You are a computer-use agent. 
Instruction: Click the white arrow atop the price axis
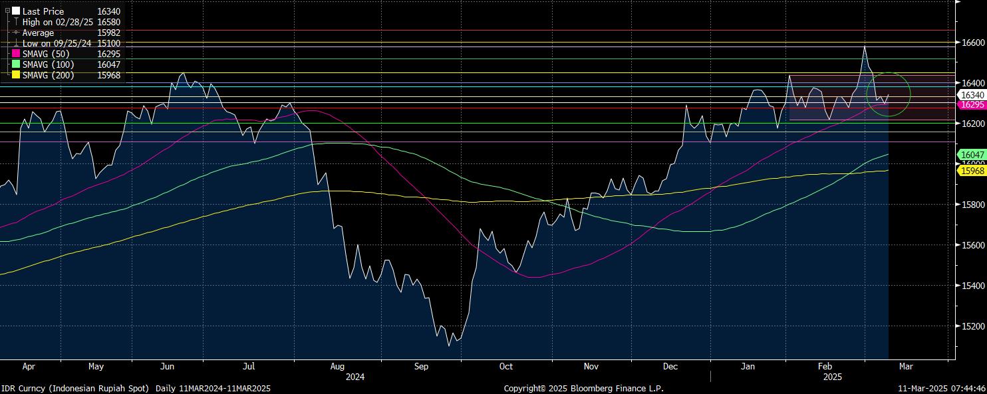point(956,3)
